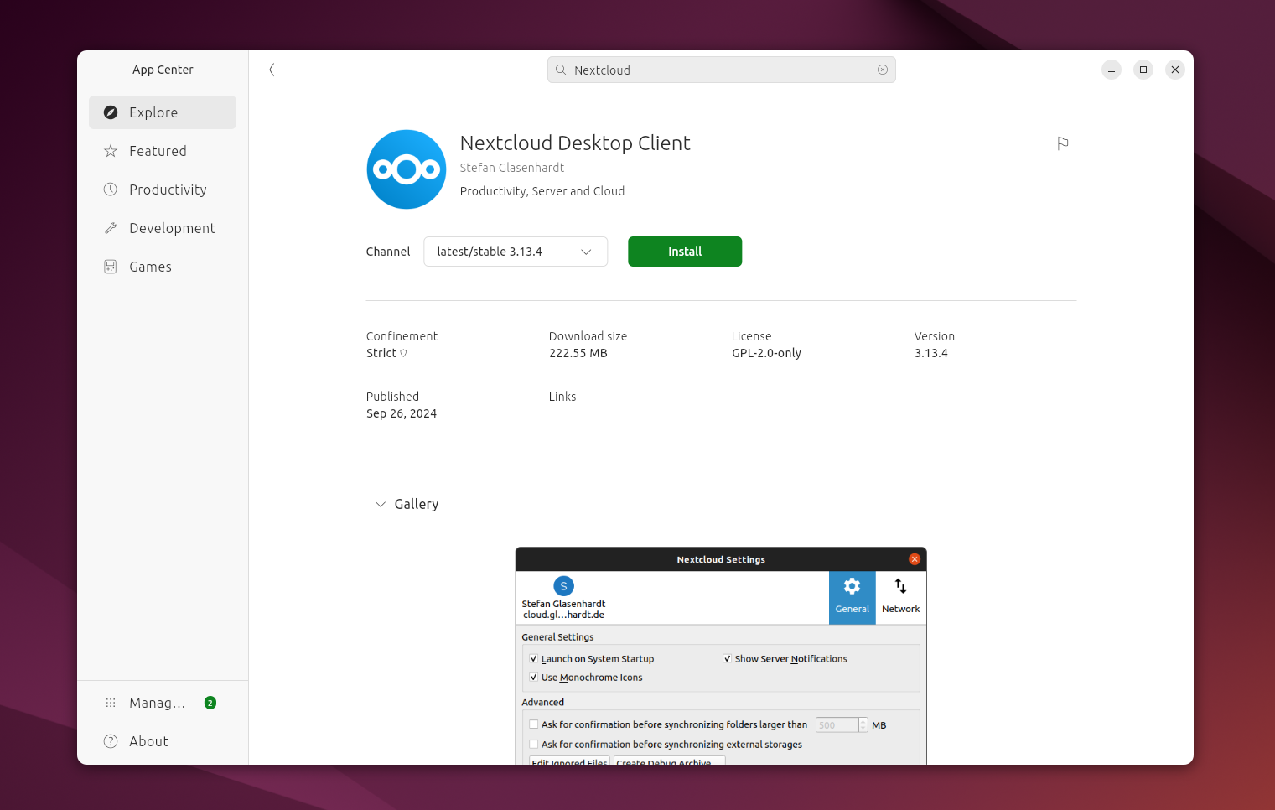Click the Games icon
This screenshot has width=1275, height=810.
111,267
